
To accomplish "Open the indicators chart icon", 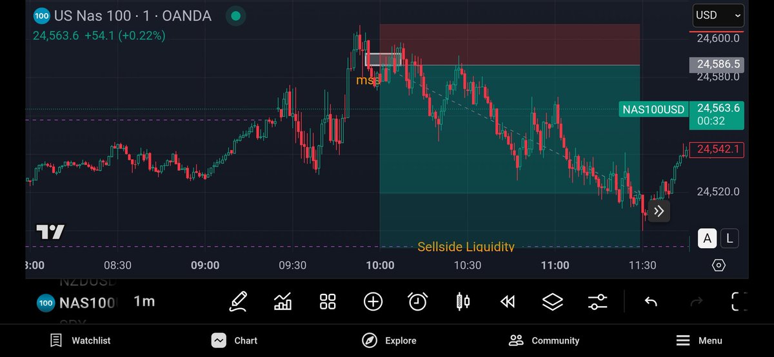I will [x=283, y=302].
